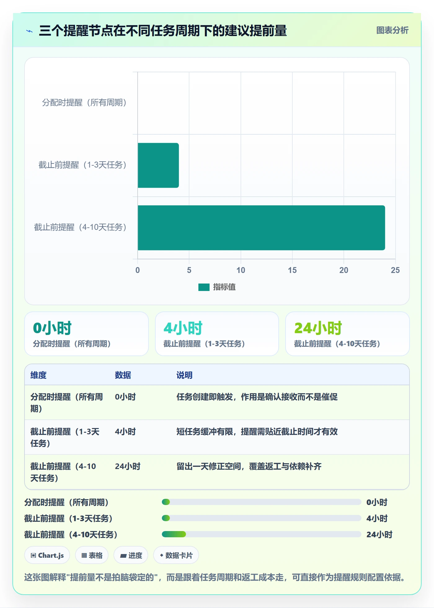
Task: Click chart axis label 分配时提醒（所有周期）
Action: tap(84, 103)
